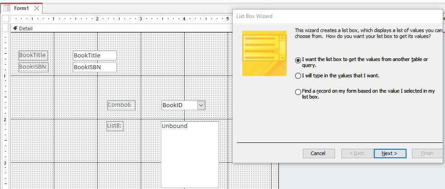Switch to the Form1 tab

click(21, 8)
